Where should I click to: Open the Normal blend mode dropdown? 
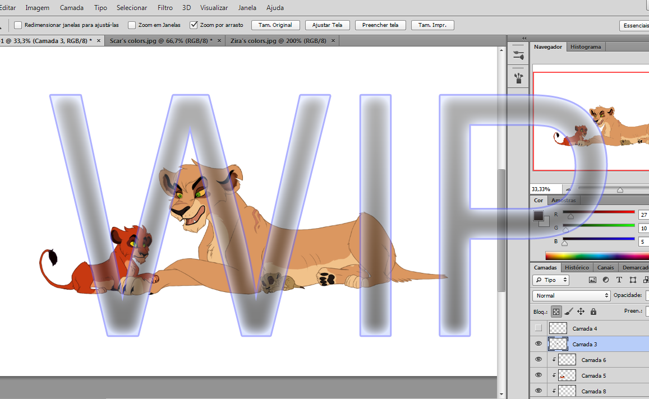(x=571, y=296)
